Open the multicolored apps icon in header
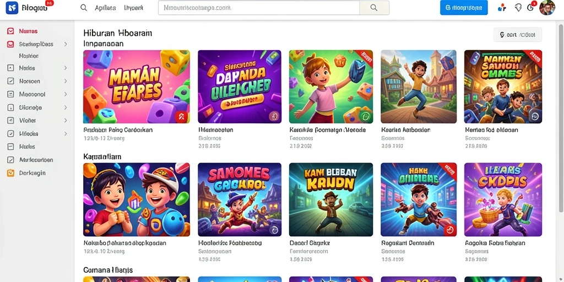The image size is (564, 282). point(502,8)
